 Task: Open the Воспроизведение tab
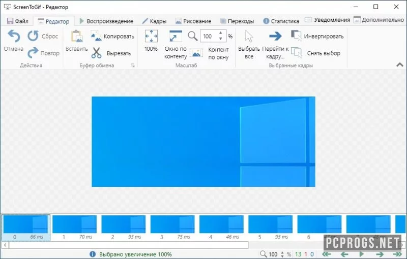pyautogui.click(x=106, y=21)
